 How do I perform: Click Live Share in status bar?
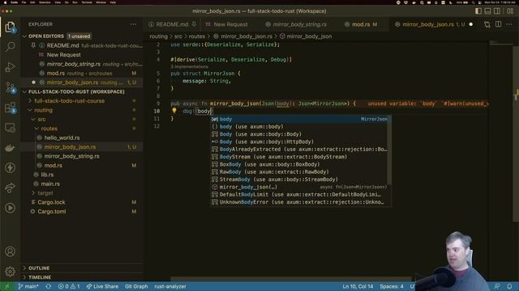102,286
